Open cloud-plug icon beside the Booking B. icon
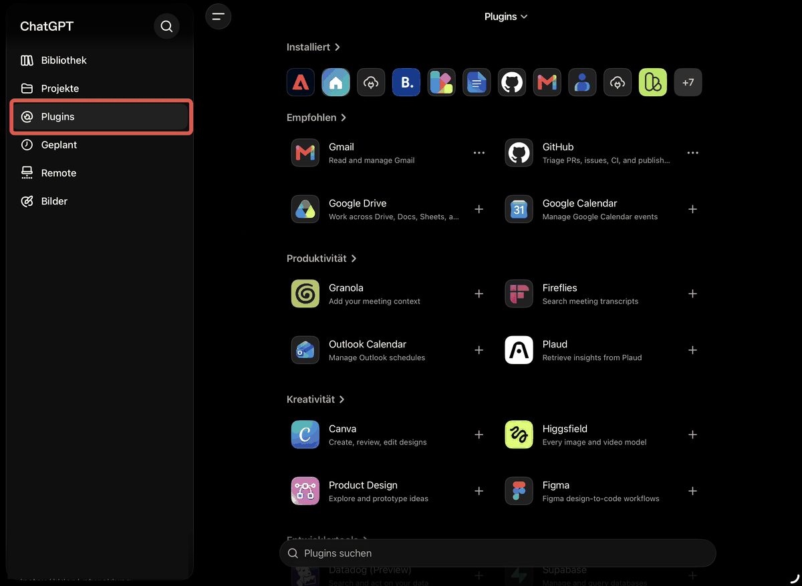Viewport: 802px width, 586px height. click(371, 82)
